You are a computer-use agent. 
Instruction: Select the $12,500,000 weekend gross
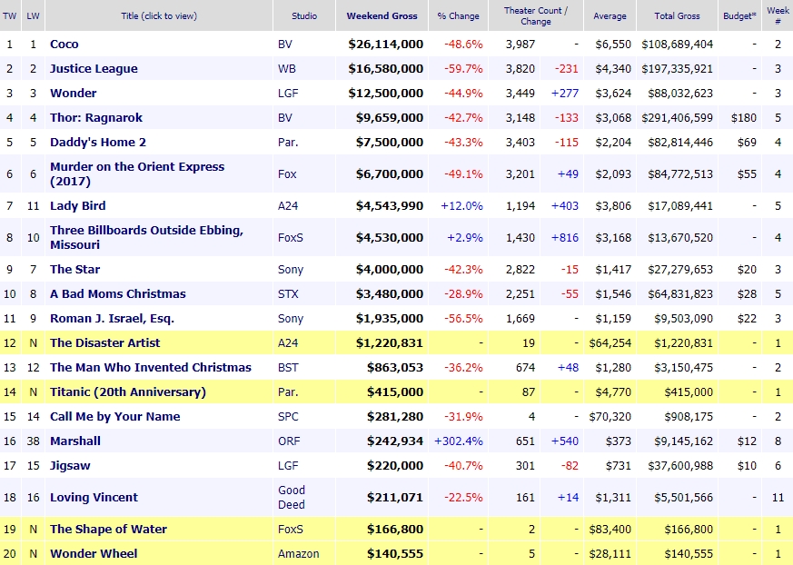point(385,93)
